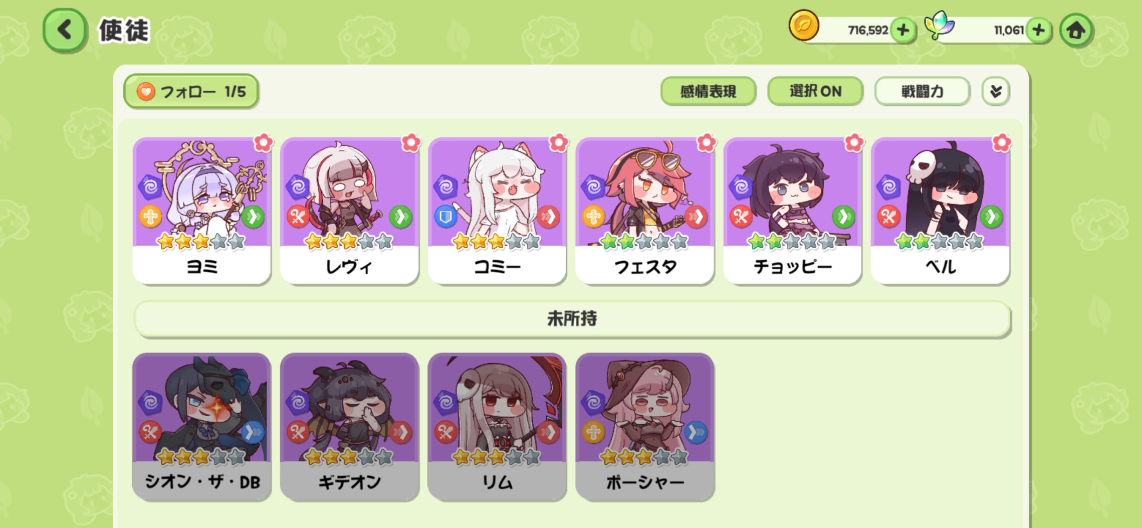The width and height of the screenshot is (1142, 528).
Task: Select the unowned ポーシャー card
Action: click(x=645, y=426)
